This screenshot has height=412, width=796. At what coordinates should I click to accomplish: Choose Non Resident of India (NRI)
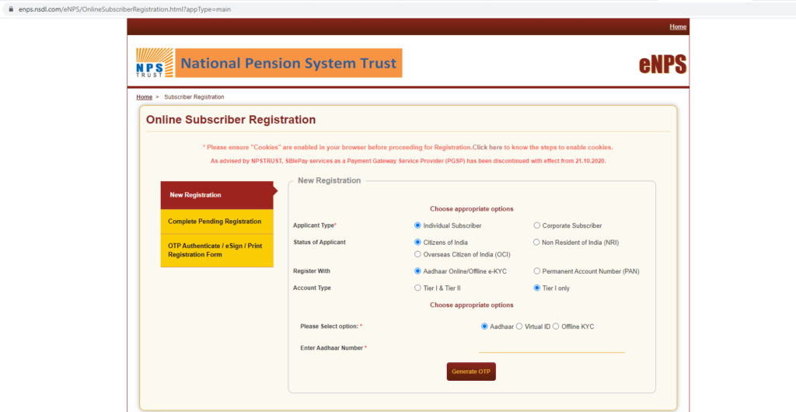536,242
